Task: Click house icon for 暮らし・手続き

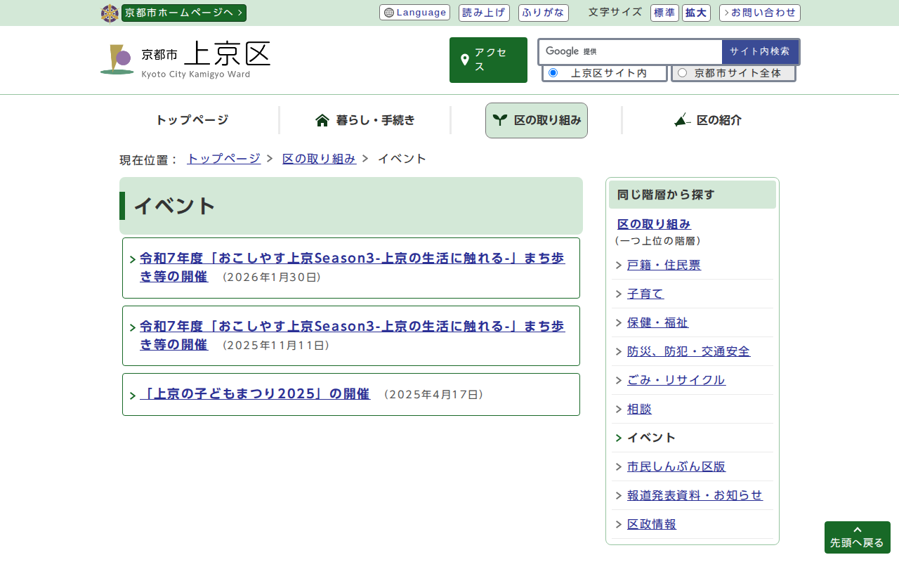Action: click(322, 120)
